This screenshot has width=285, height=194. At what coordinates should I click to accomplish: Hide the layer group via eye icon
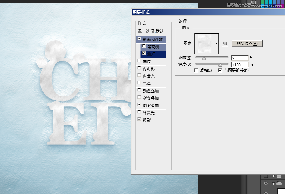(x=266, y=183)
